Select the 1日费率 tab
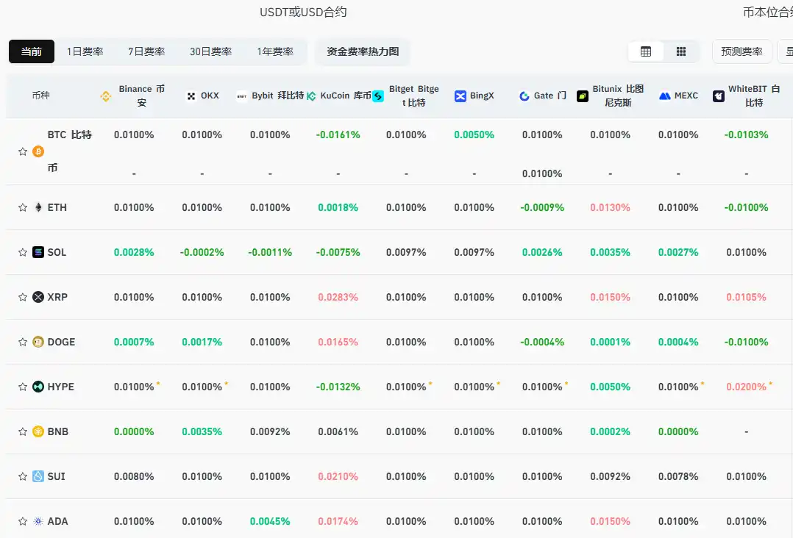Viewport: 793px width, 538px height. 85,51
